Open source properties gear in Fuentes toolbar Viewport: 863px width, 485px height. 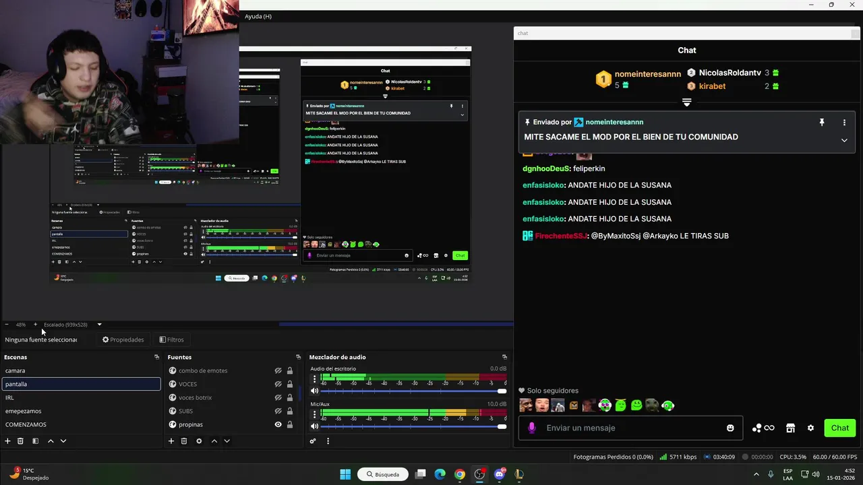199,441
